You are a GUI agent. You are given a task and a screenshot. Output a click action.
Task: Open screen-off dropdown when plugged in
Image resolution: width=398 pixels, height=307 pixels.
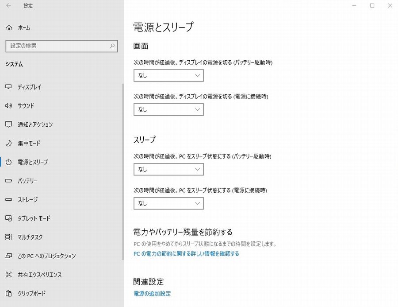click(168, 109)
